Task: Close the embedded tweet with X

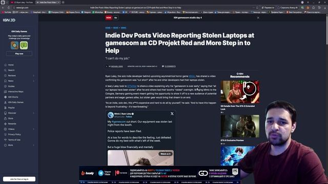Action: pyautogui.click(x=172, y=113)
